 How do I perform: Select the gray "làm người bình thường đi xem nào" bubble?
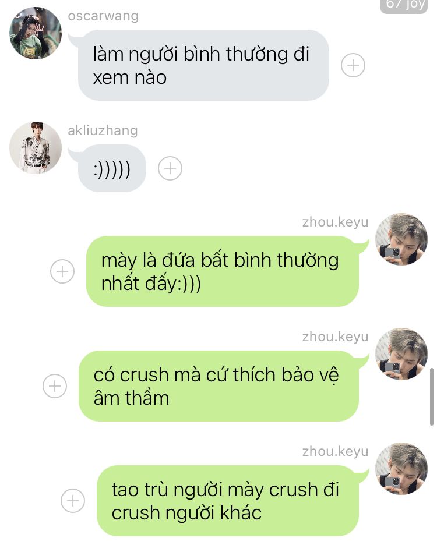(203, 65)
